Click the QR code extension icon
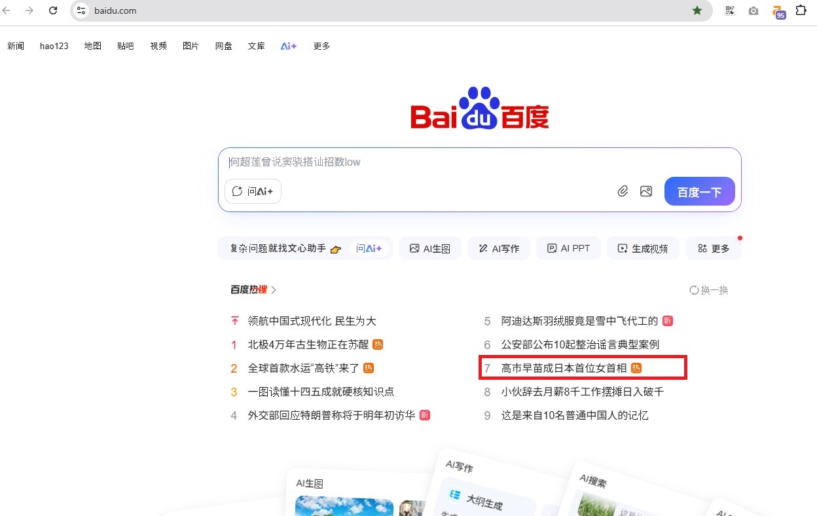Image resolution: width=817 pixels, height=516 pixels. [x=730, y=10]
